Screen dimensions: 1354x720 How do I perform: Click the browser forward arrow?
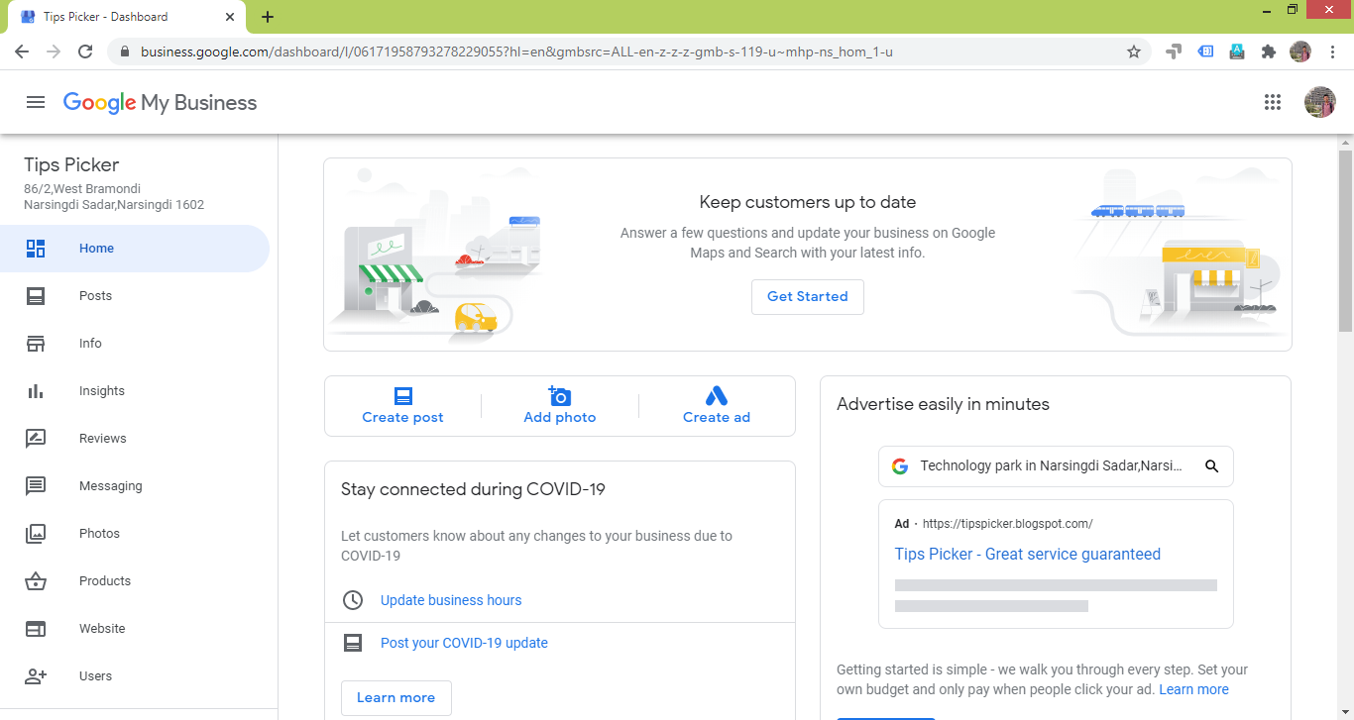(54, 51)
